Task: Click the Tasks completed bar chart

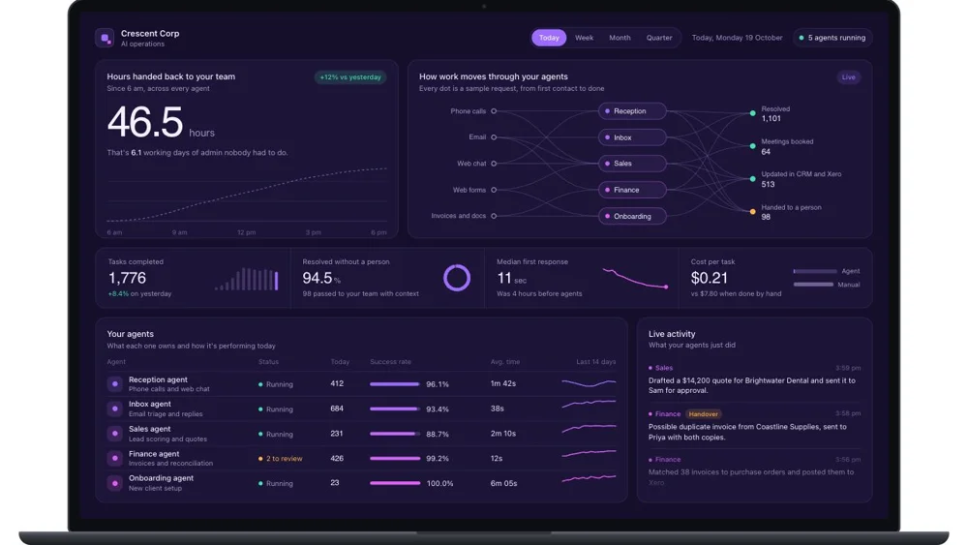Action: (246, 279)
